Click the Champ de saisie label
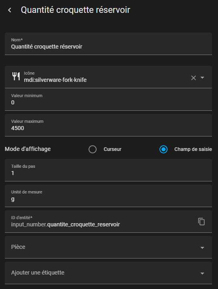The image size is (218, 289). (x=193, y=149)
